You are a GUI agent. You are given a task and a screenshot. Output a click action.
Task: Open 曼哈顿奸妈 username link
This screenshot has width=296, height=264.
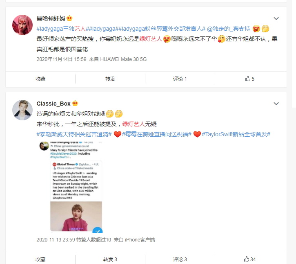tap(51, 18)
